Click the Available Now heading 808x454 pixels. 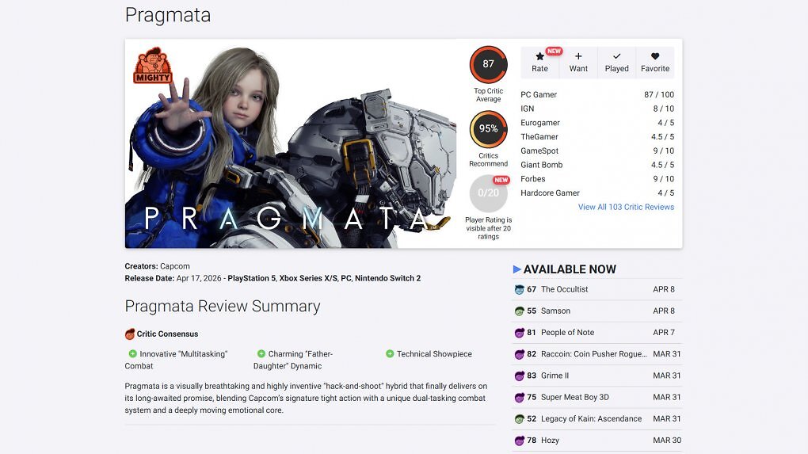point(570,269)
